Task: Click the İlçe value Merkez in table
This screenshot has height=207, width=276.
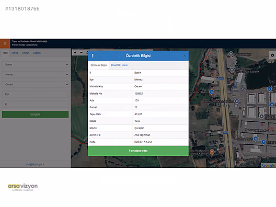Action: click(x=139, y=79)
